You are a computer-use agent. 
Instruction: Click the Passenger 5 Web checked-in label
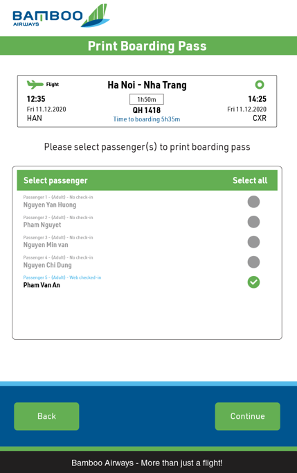click(x=62, y=277)
